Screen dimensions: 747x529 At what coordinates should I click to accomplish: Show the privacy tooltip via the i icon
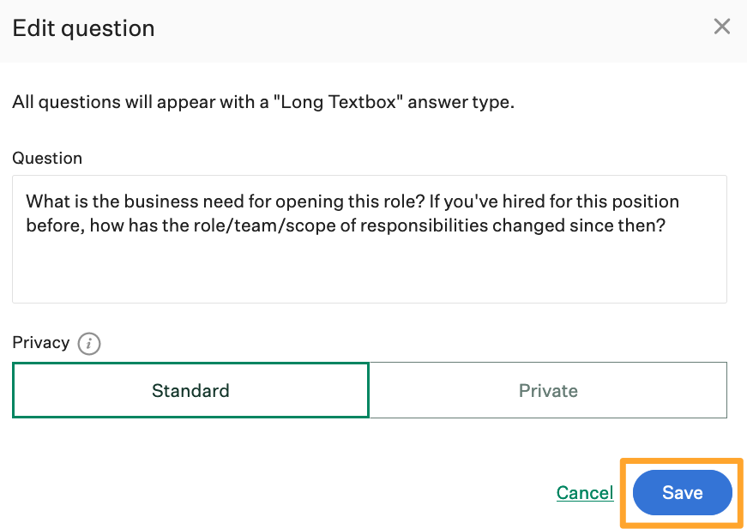coord(89,344)
